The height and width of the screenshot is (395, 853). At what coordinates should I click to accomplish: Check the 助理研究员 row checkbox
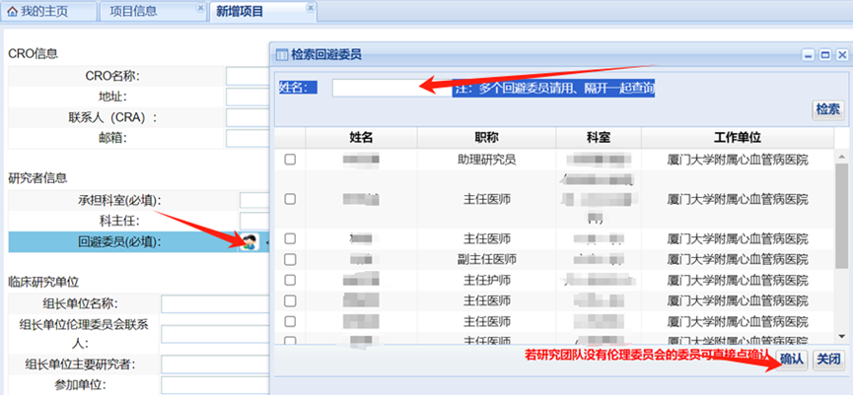click(x=290, y=160)
